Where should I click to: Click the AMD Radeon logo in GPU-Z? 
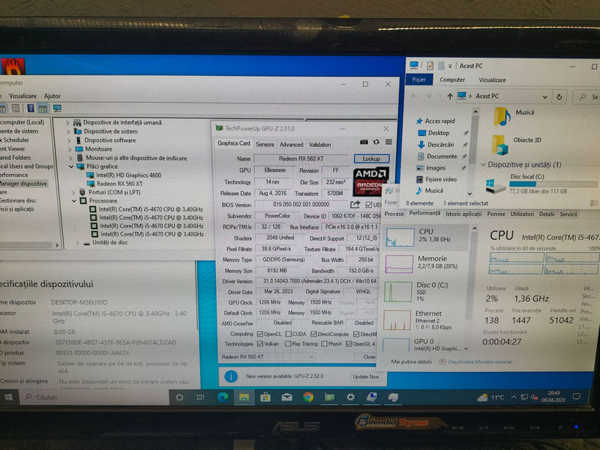(370, 181)
